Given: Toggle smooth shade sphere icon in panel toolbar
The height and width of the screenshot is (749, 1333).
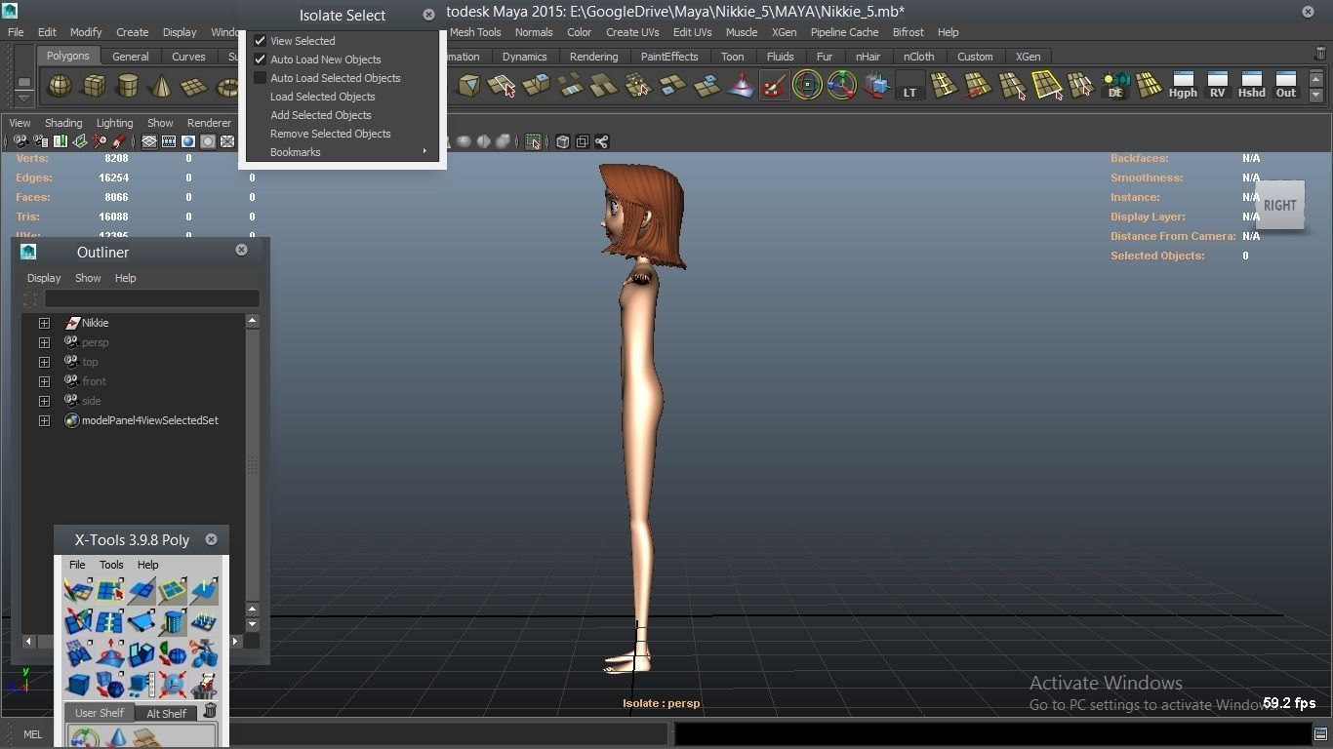Looking at the screenshot, I should [x=188, y=141].
